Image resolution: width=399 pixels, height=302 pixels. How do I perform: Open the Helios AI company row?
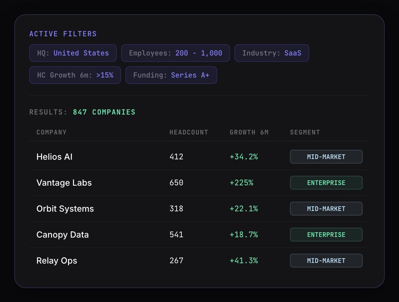coord(199,157)
